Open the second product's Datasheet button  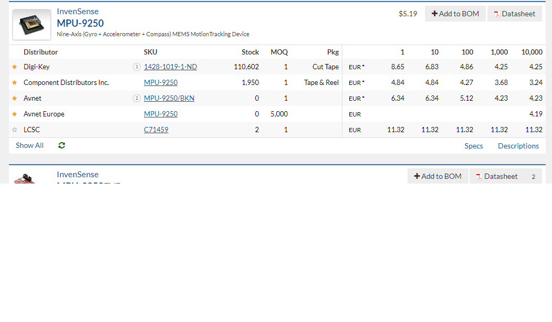click(506, 176)
